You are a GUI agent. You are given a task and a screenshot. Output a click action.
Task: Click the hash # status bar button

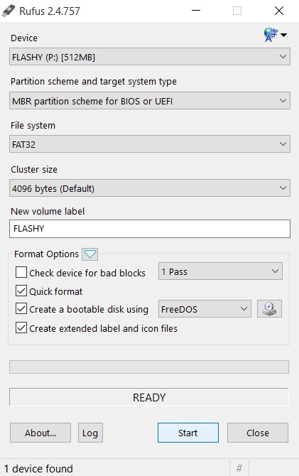(239, 467)
